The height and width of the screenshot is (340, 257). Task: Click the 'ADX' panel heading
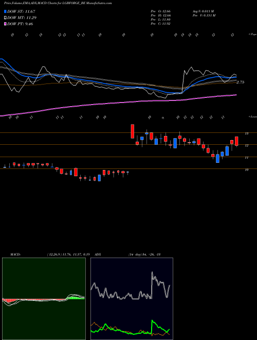click(x=98, y=254)
